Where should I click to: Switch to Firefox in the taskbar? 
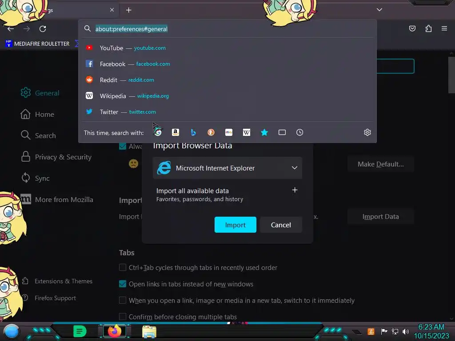point(115,331)
